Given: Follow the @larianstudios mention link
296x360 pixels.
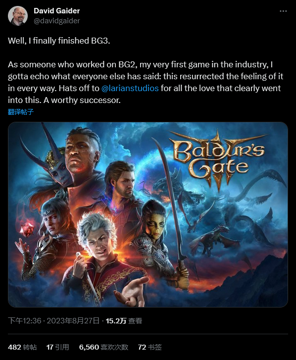Looking at the screenshot, I should pos(130,89).
